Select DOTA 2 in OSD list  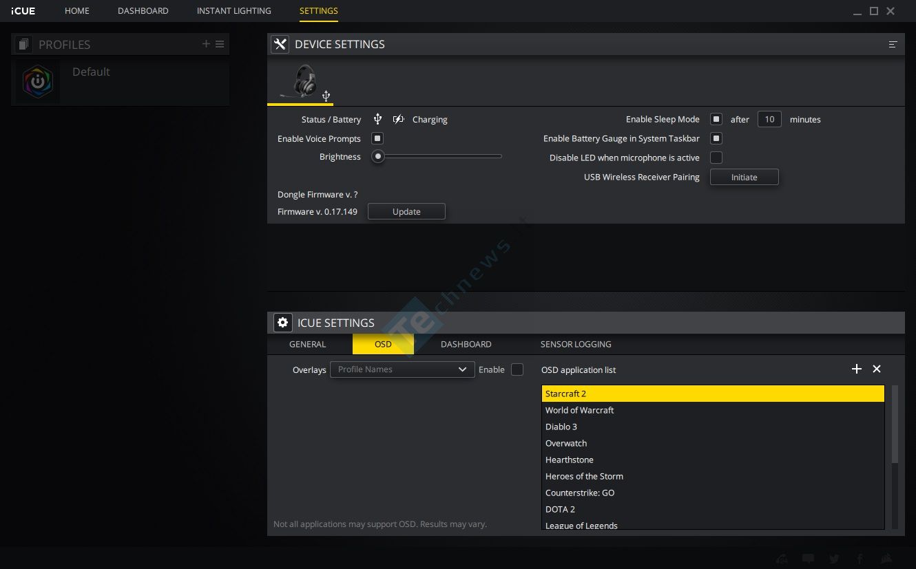pyautogui.click(x=713, y=509)
